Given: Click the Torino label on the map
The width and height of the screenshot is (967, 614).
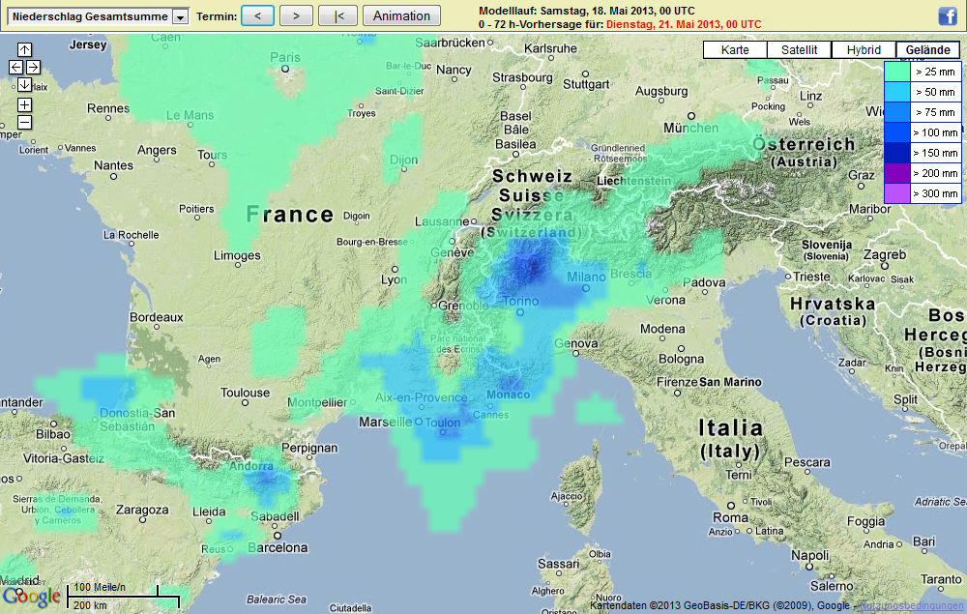Looking at the screenshot, I should (x=520, y=301).
